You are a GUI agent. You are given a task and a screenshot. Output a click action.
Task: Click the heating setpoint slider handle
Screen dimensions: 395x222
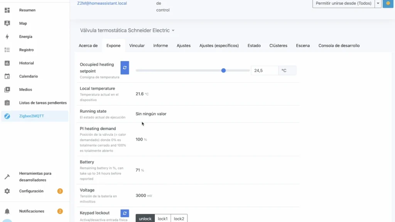click(223, 70)
